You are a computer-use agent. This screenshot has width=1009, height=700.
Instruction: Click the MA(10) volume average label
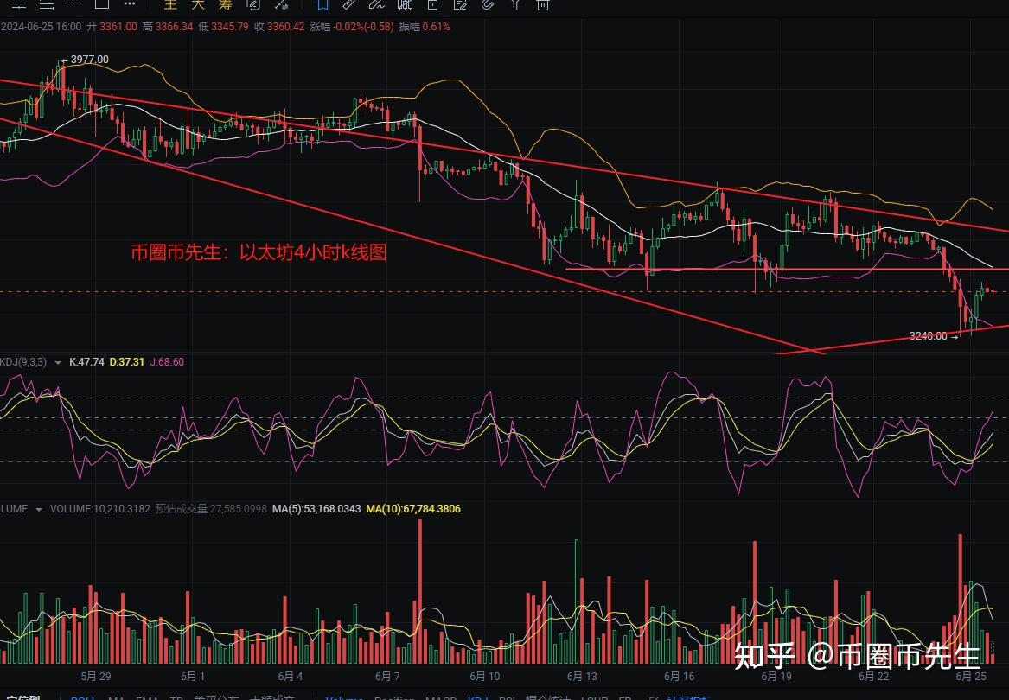[x=412, y=509]
